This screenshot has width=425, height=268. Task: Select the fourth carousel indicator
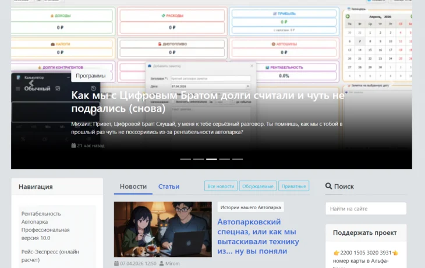pos(224,159)
